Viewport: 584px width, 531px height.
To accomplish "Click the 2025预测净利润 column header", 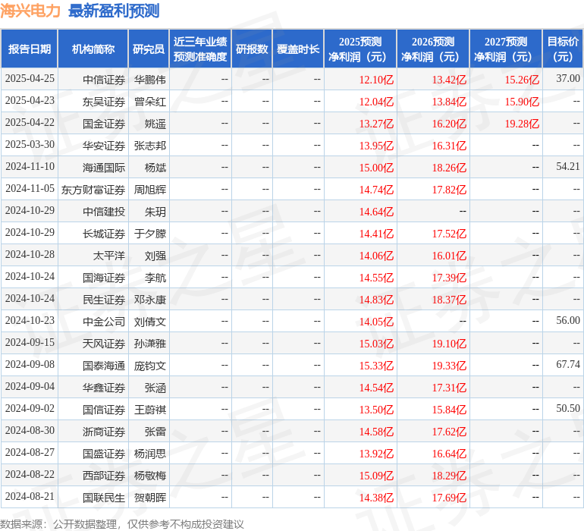I will (360, 49).
